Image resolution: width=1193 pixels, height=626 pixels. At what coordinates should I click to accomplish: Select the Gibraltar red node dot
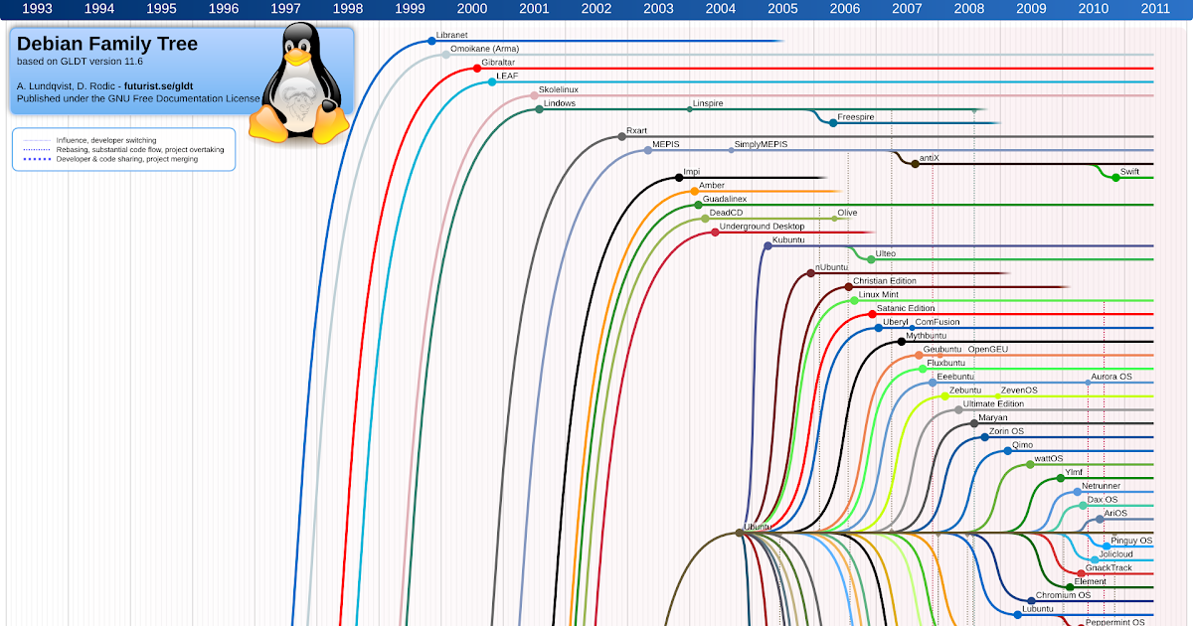click(x=477, y=69)
